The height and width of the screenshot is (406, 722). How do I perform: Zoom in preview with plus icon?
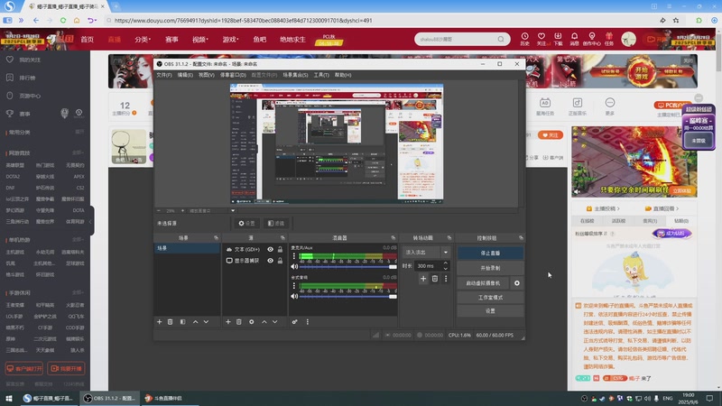183,211
